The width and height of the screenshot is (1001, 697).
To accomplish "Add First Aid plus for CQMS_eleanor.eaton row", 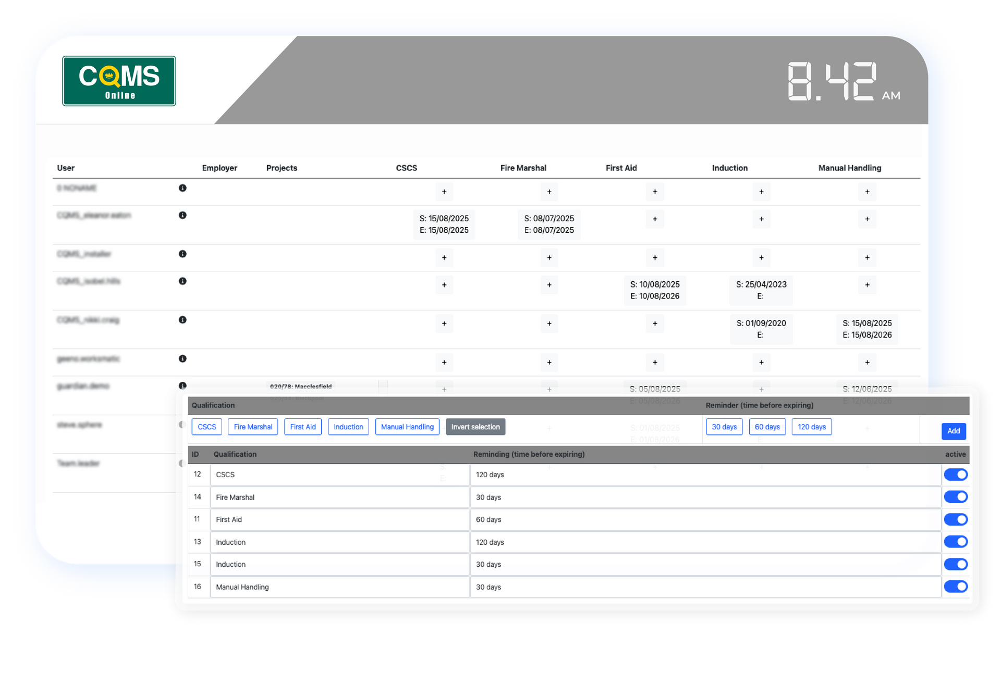I will coord(655,219).
